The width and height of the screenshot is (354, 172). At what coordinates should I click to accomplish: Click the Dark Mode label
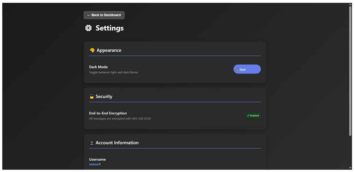[x=98, y=67]
